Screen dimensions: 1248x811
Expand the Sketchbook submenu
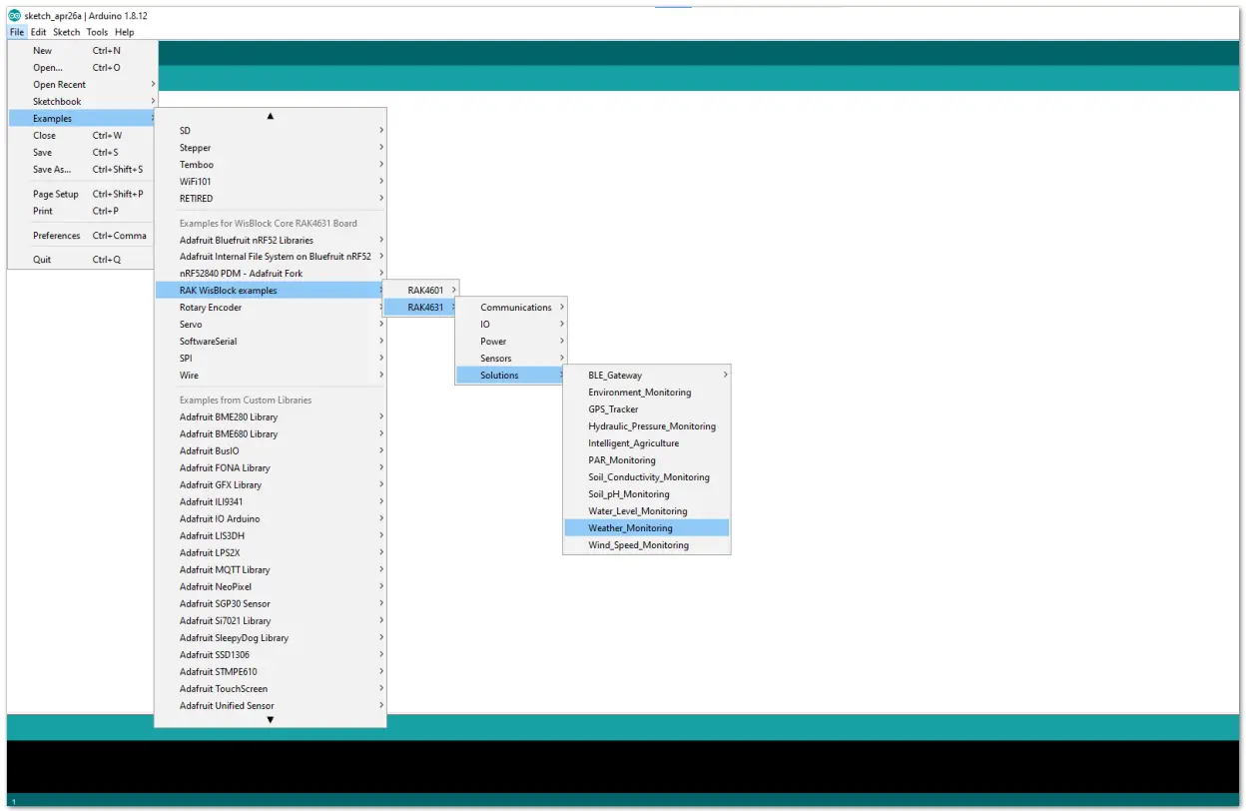[83, 102]
